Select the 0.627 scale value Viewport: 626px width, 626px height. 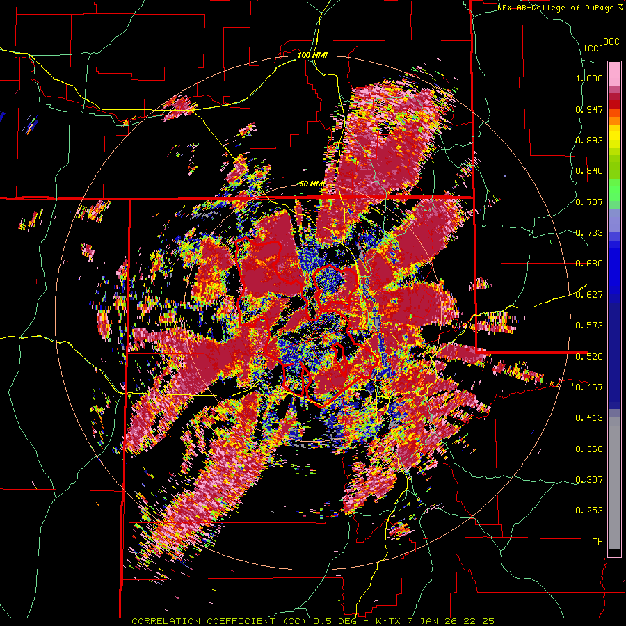coord(589,295)
